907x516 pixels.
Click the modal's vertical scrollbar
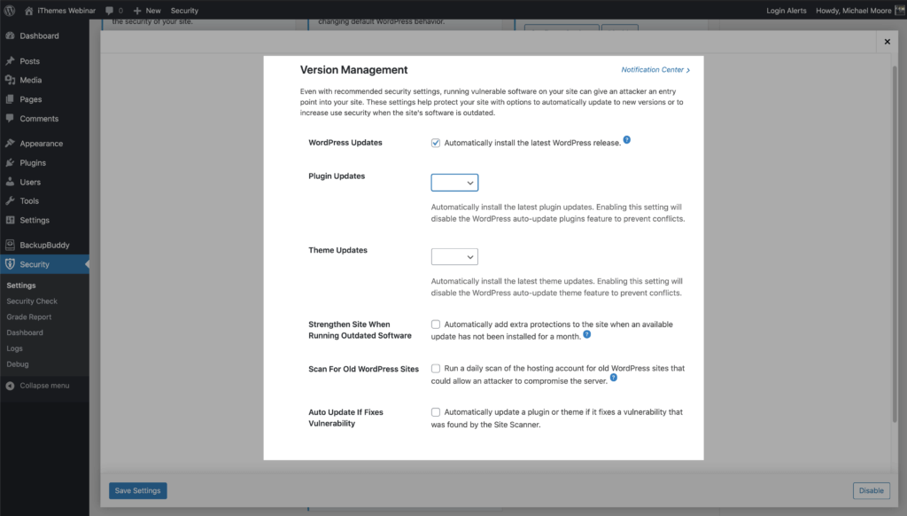[x=895, y=243]
